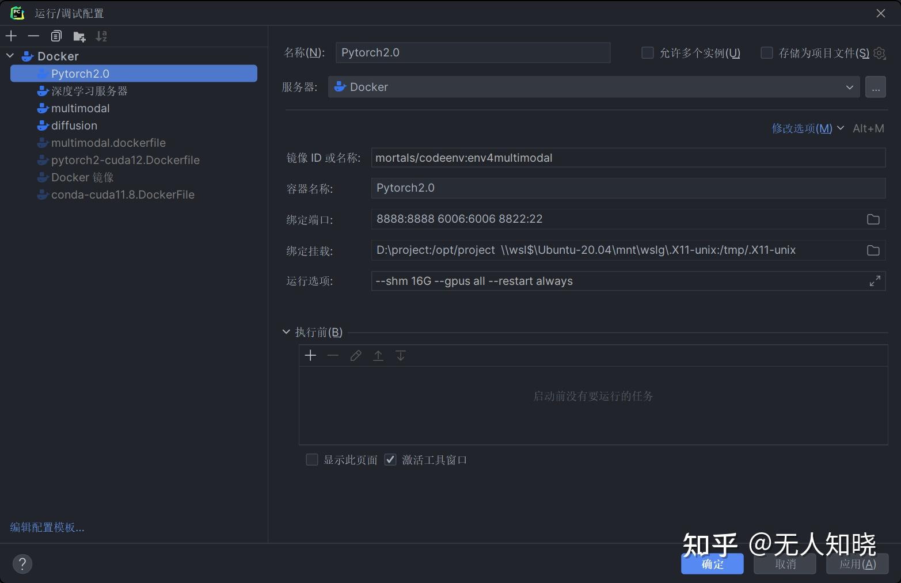Remove the selected Pytorch2.0 configuration
The image size is (901, 583).
33,36
